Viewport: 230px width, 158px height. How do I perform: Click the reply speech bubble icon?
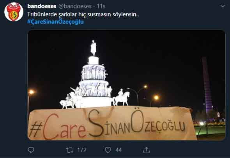tap(31, 150)
